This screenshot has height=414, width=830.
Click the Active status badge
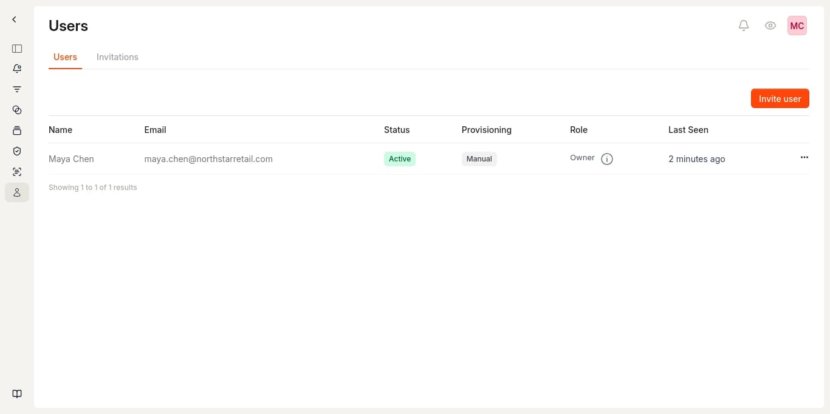click(x=400, y=159)
